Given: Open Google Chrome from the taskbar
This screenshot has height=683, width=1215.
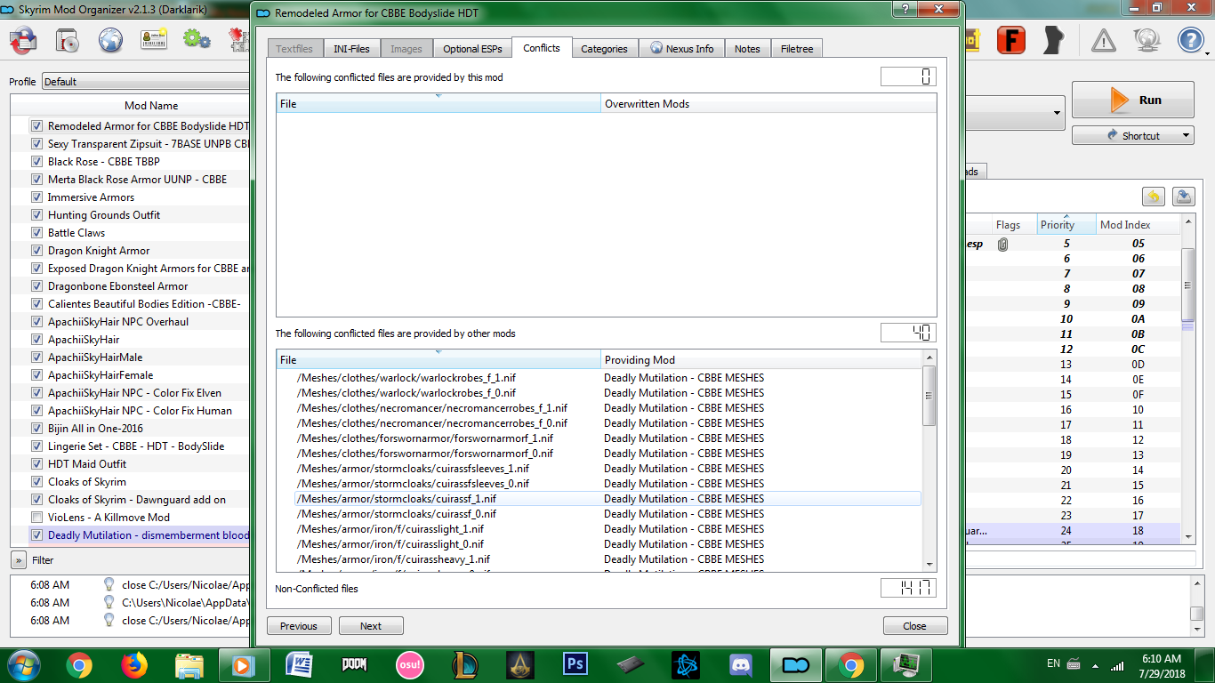Looking at the screenshot, I should (x=78, y=664).
